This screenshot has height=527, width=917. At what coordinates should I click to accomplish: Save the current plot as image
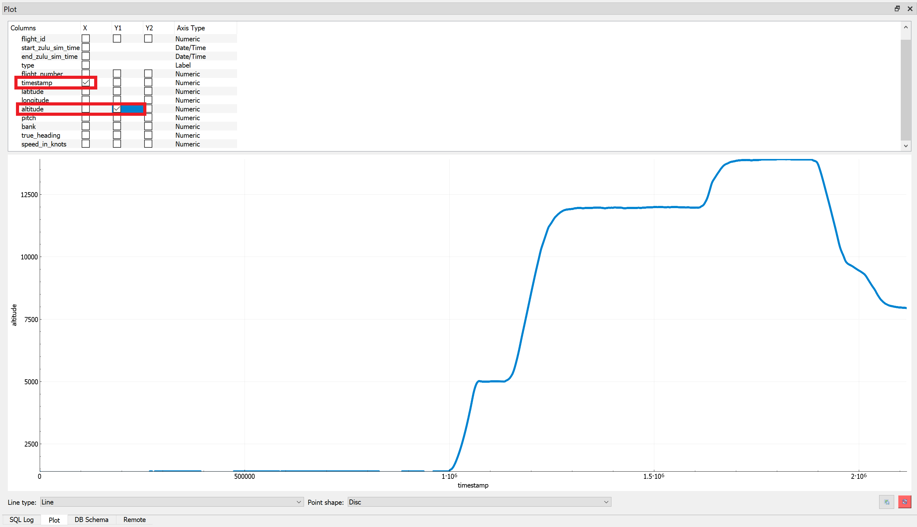pos(886,502)
